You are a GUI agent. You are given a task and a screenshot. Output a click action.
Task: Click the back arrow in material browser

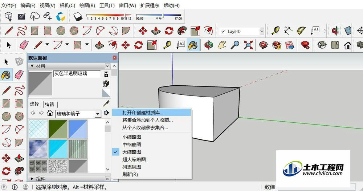click(x=33, y=113)
